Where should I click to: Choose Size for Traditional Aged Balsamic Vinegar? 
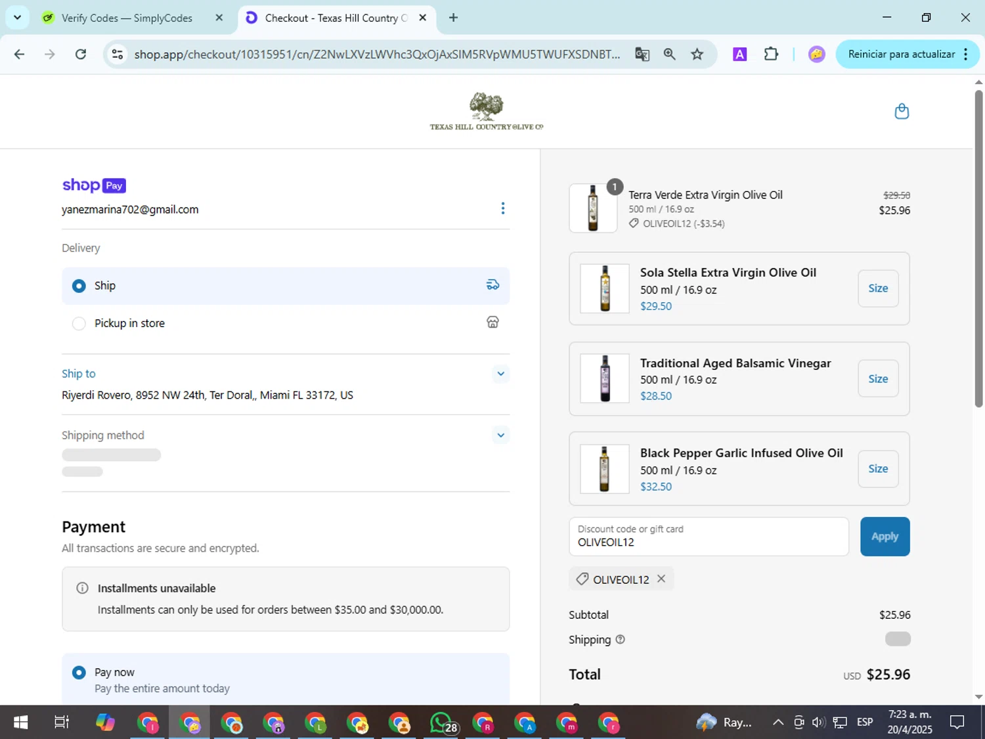pyautogui.click(x=878, y=378)
